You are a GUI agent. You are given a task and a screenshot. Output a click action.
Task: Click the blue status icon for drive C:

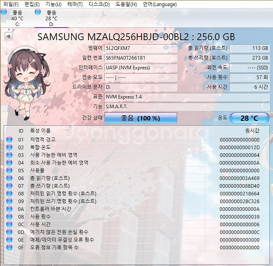4,12
